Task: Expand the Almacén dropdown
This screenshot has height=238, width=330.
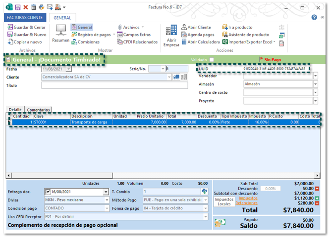Action: (x=316, y=84)
